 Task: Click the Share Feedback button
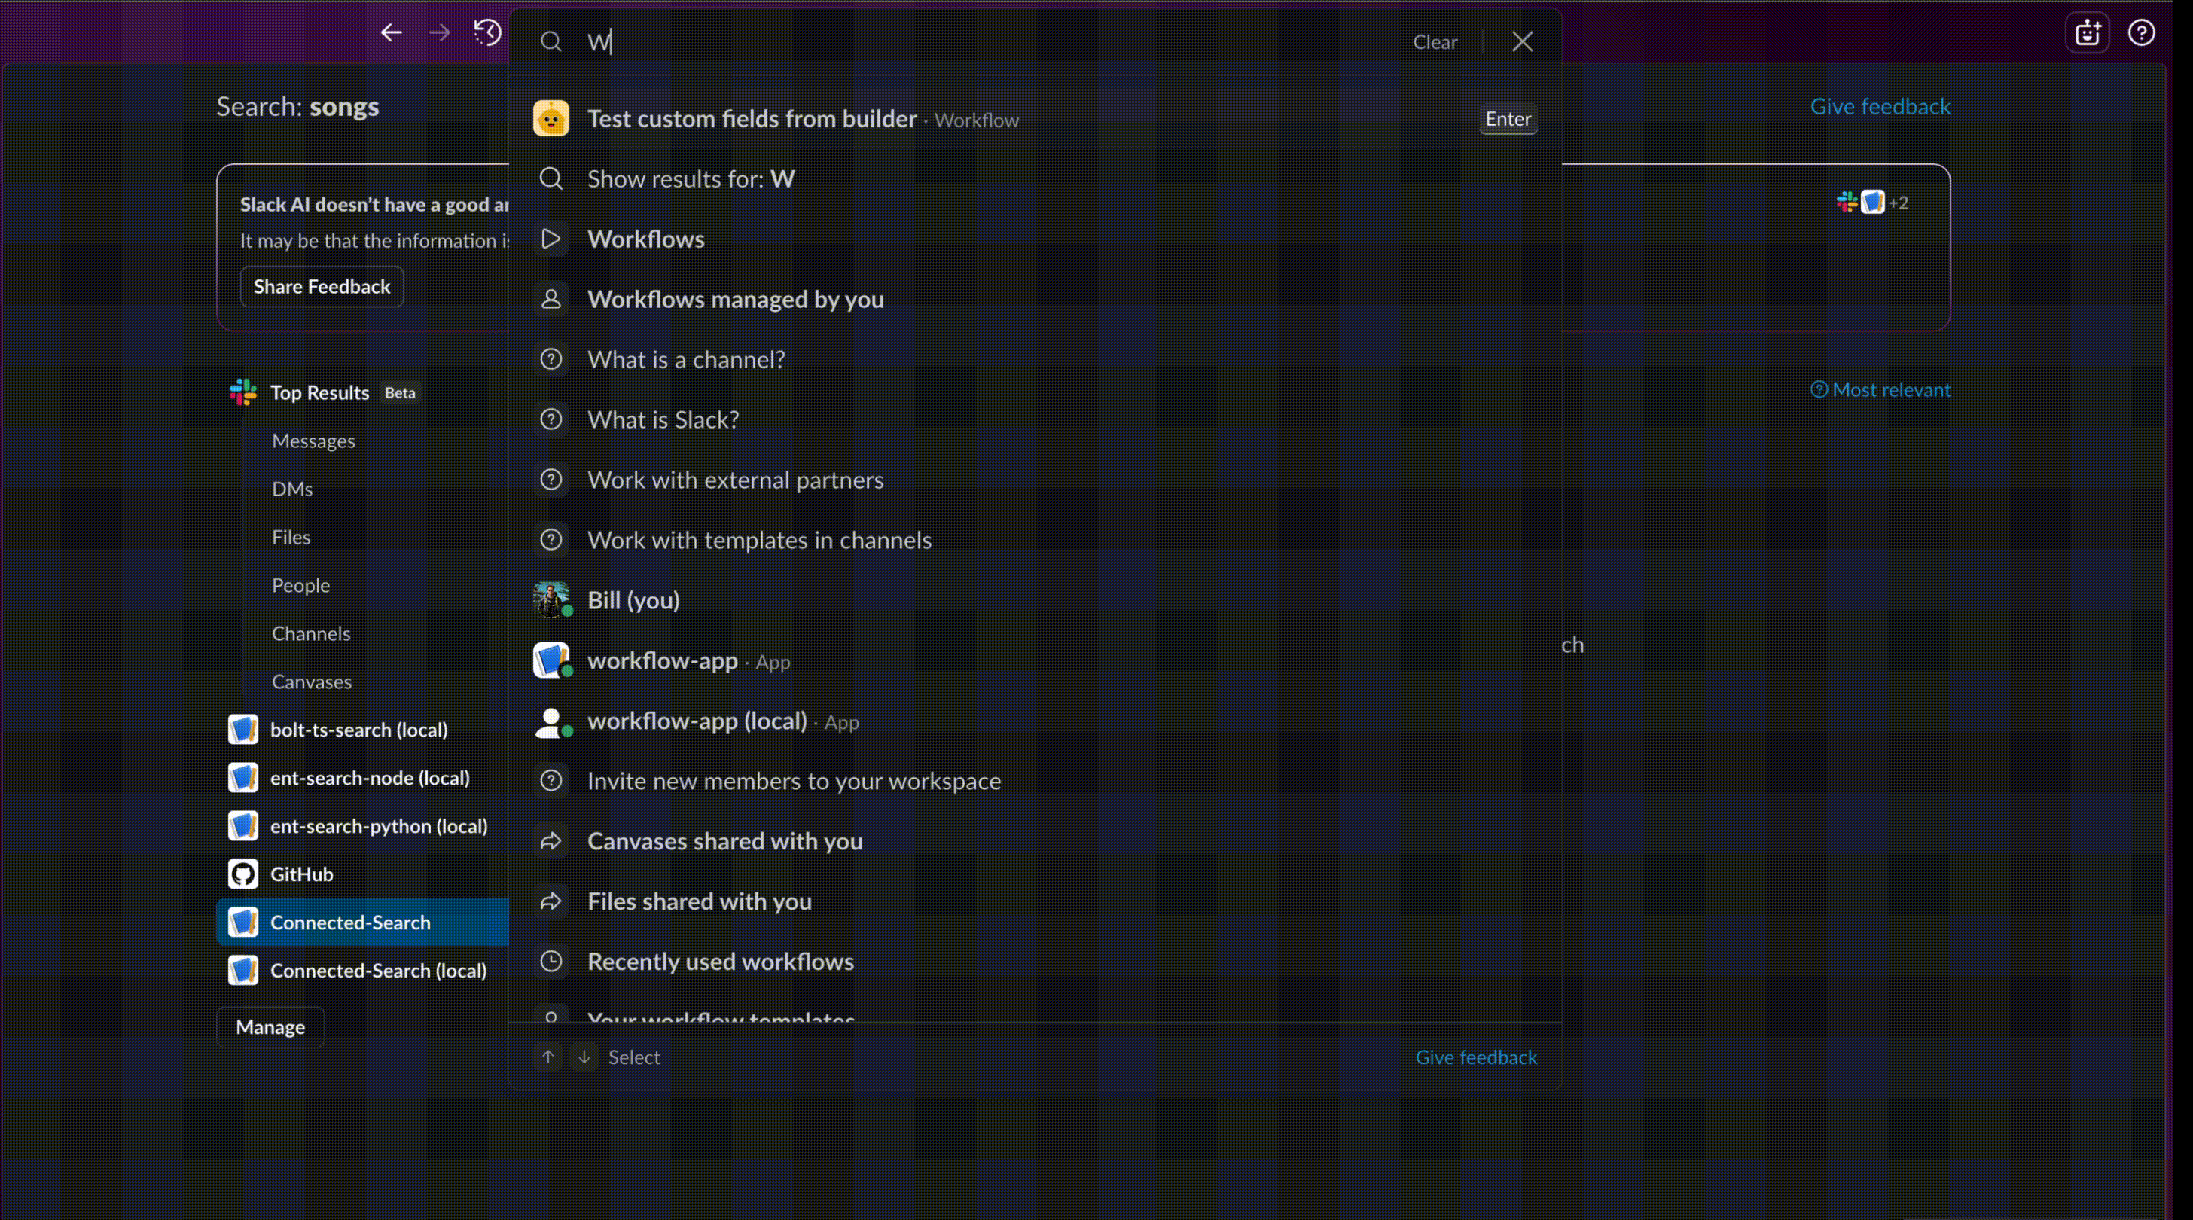(x=322, y=287)
